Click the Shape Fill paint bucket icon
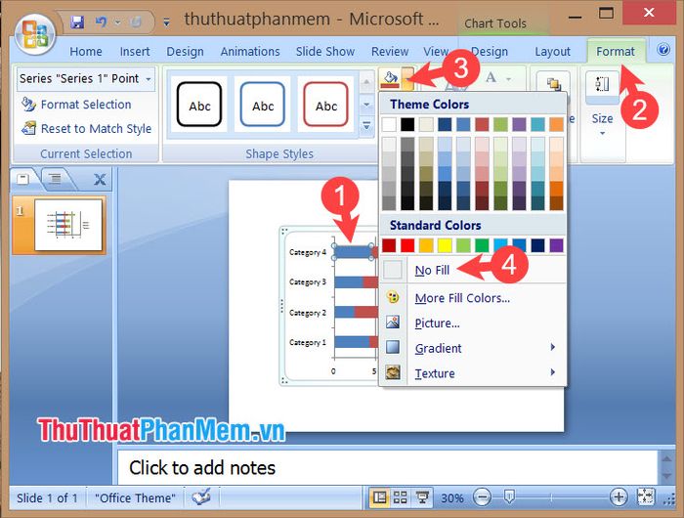684x518 pixels. click(390, 78)
